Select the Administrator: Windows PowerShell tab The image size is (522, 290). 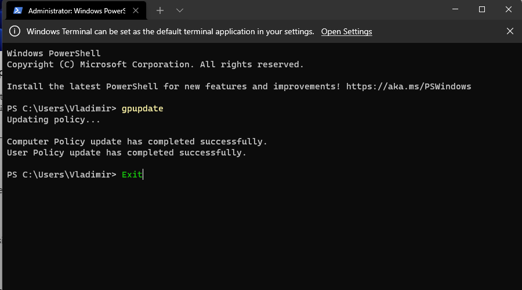coord(76,10)
